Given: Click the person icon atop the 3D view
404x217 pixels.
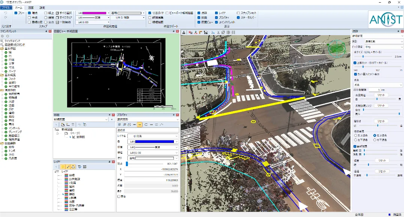Looking at the screenshot, I should pos(184,33).
